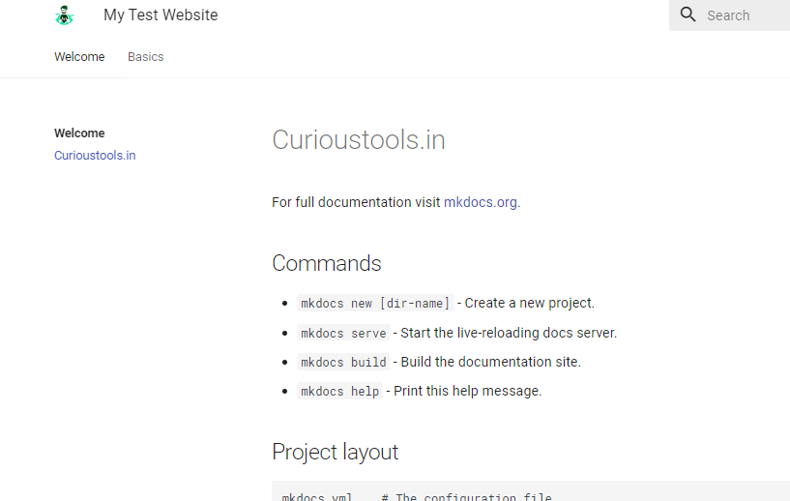Click Start the live-reloading docs server text

509,333
